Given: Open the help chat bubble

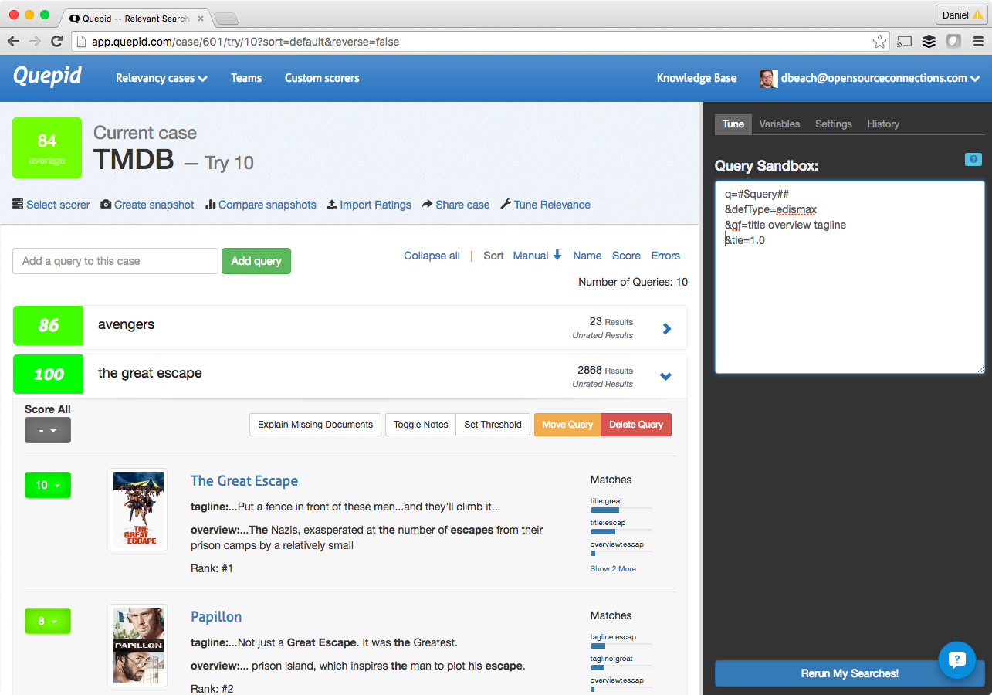Looking at the screenshot, I should pos(957,659).
